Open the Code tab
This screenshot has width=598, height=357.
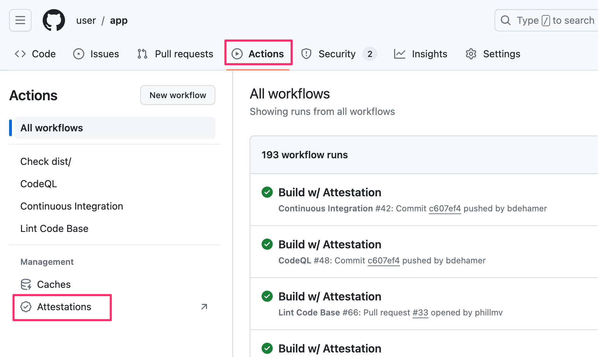[x=35, y=54]
